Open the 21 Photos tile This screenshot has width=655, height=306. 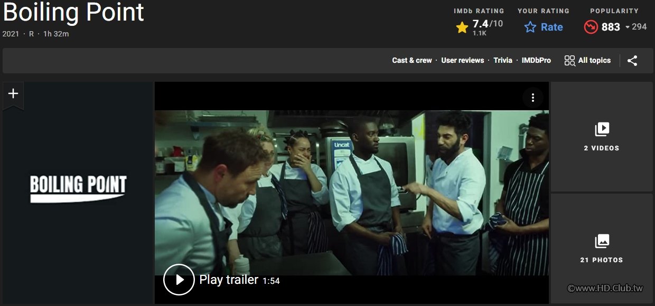click(x=602, y=248)
